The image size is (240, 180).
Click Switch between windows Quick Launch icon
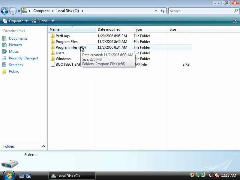pyautogui.click(x=29, y=175)
